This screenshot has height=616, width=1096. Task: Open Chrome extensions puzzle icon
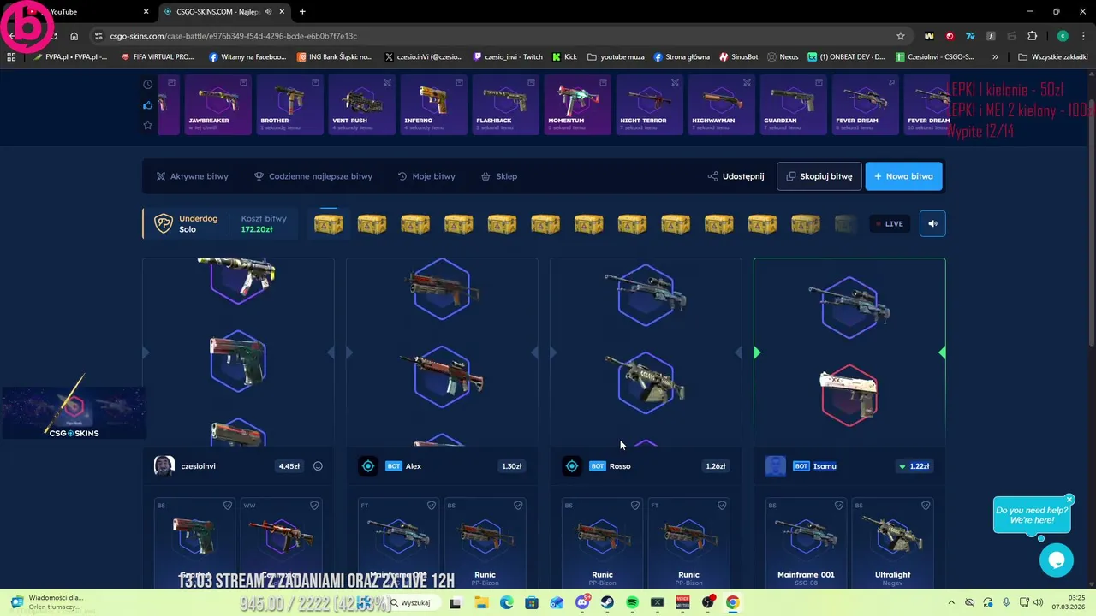click(x=1032, y=36)
